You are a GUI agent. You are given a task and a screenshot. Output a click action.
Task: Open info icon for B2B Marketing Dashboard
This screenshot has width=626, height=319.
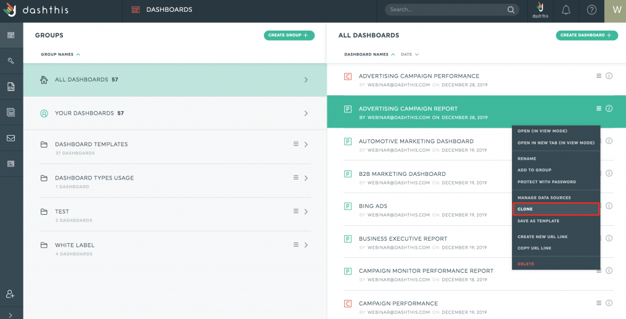pyautogui.click(x=609, y=173)
